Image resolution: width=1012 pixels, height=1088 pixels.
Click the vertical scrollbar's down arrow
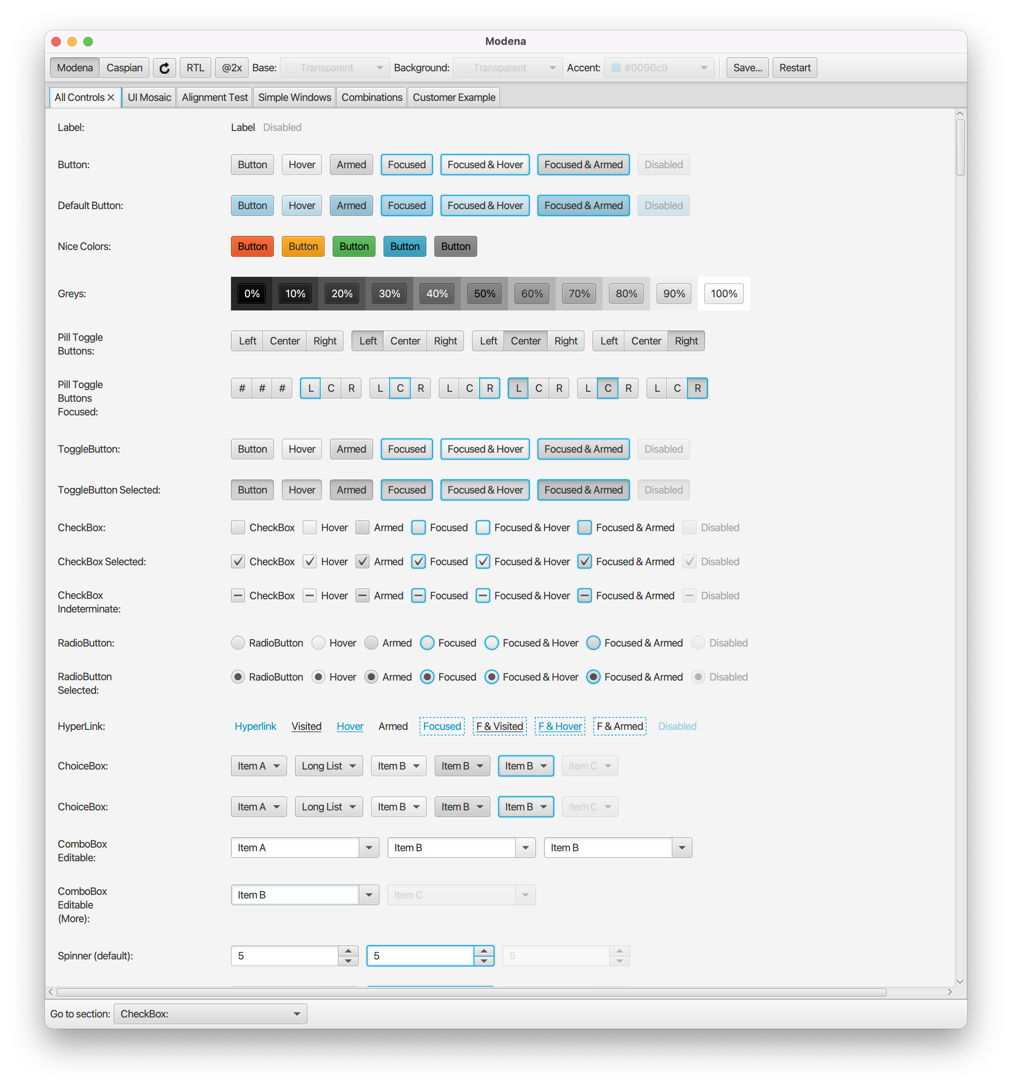(x=960, y=982)
